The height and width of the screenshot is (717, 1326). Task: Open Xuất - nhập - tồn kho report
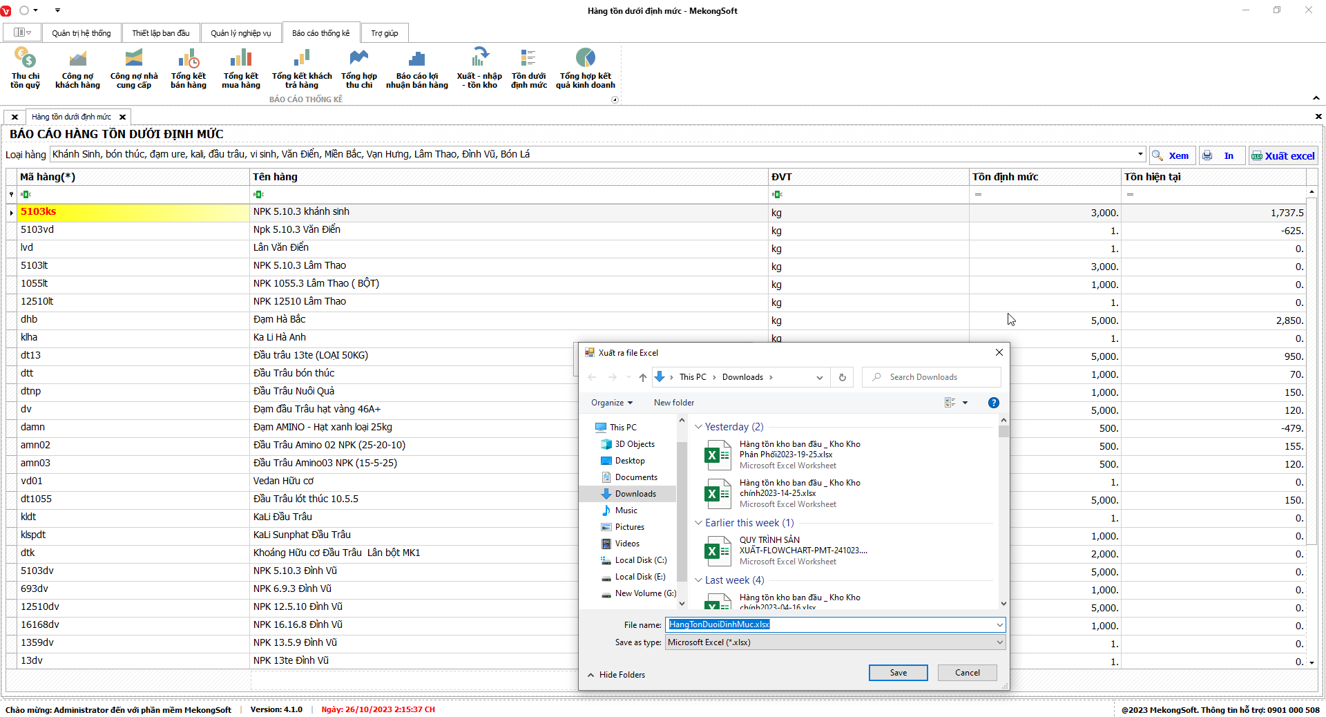point(479,68)
